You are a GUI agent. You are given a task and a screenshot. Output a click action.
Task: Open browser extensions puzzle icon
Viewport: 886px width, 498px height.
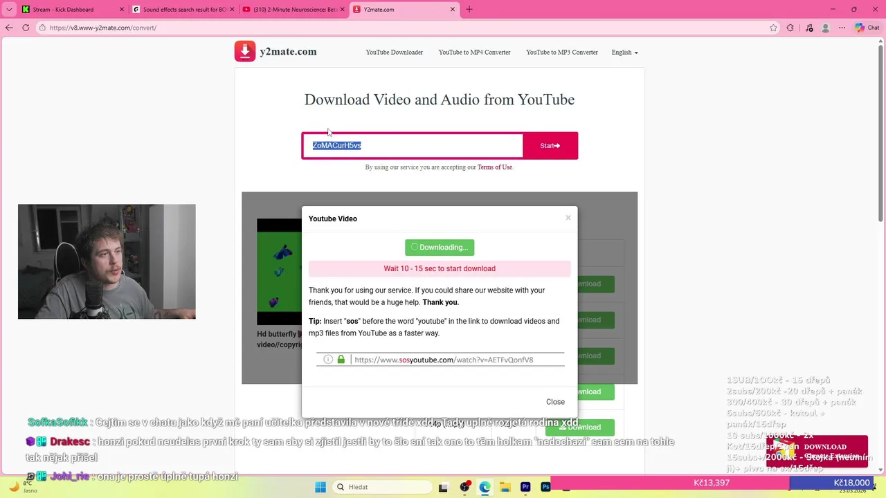pos(790,28)
